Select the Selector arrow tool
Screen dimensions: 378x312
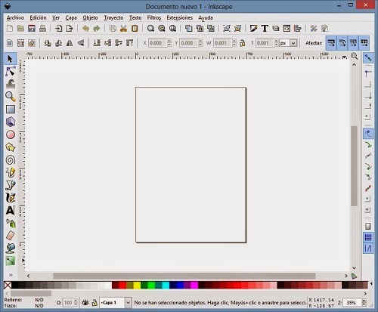pos(11,59)
